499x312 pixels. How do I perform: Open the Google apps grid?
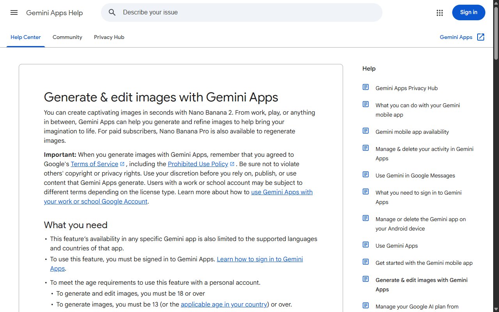tap(440, 12)
